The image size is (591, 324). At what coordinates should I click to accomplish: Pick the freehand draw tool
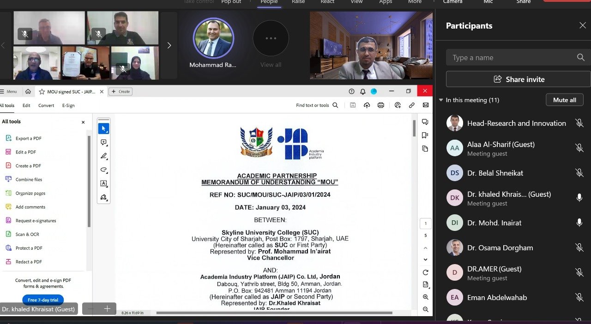(x=104, y=170)
